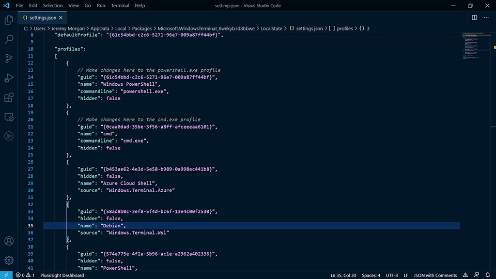Open the Pluralsight icon in activity bar
The height and width of the screenshot is (279, 496).
9,136
